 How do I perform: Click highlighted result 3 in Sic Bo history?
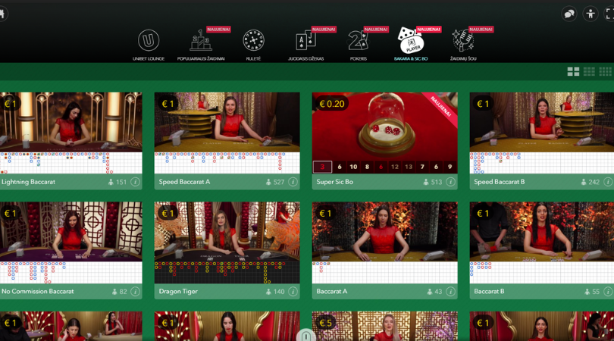click(x=322, y=167)
